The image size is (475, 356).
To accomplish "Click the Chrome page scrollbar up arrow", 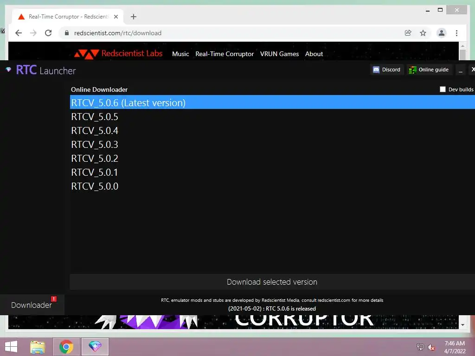I will click(x=462, y=46).
